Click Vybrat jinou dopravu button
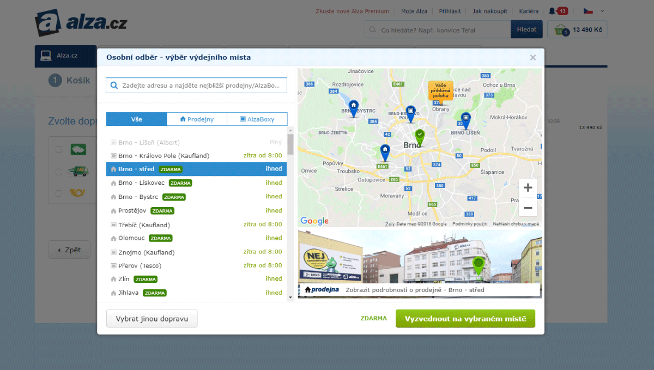654x370 pixels. [x=152, y=318]
